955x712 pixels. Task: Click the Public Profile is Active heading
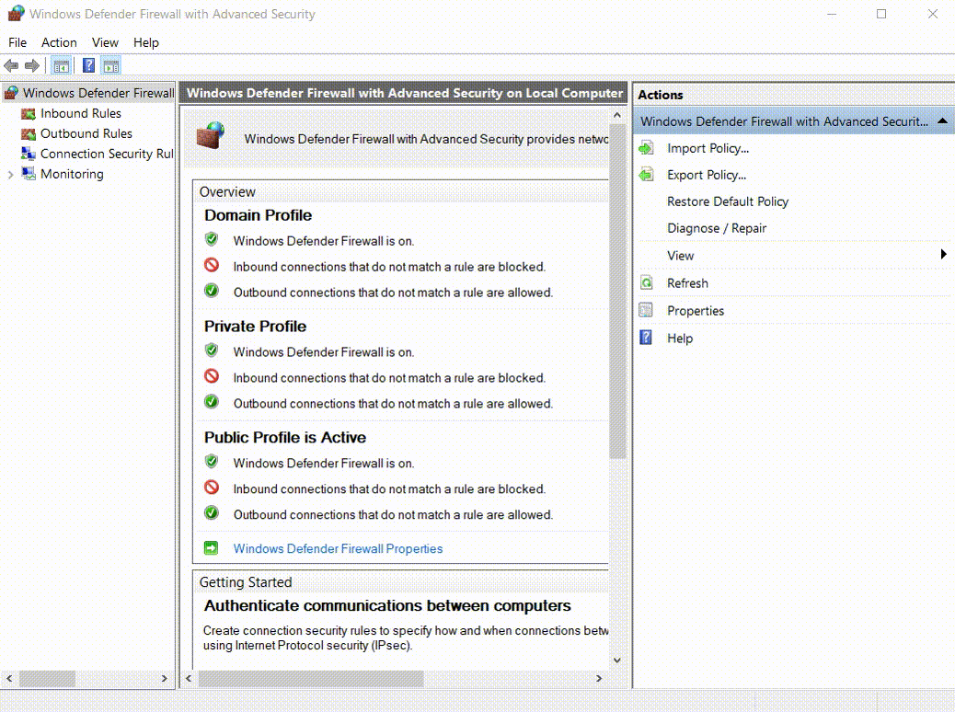pyautogui.click(x=285, y=438)
